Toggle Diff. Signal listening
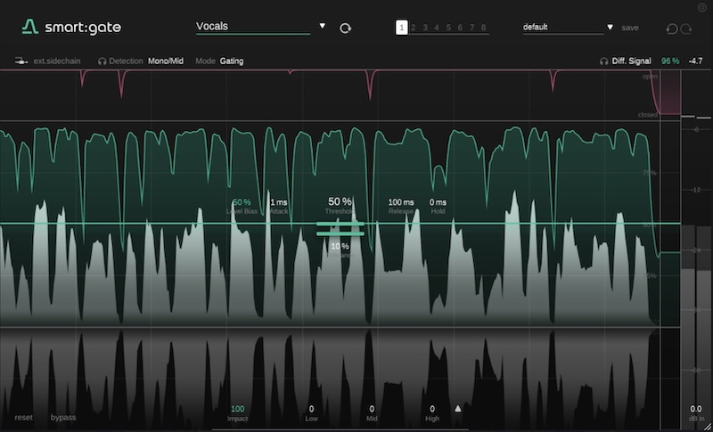The height and width of the screenshot is (432, 713). coord(635,61)
